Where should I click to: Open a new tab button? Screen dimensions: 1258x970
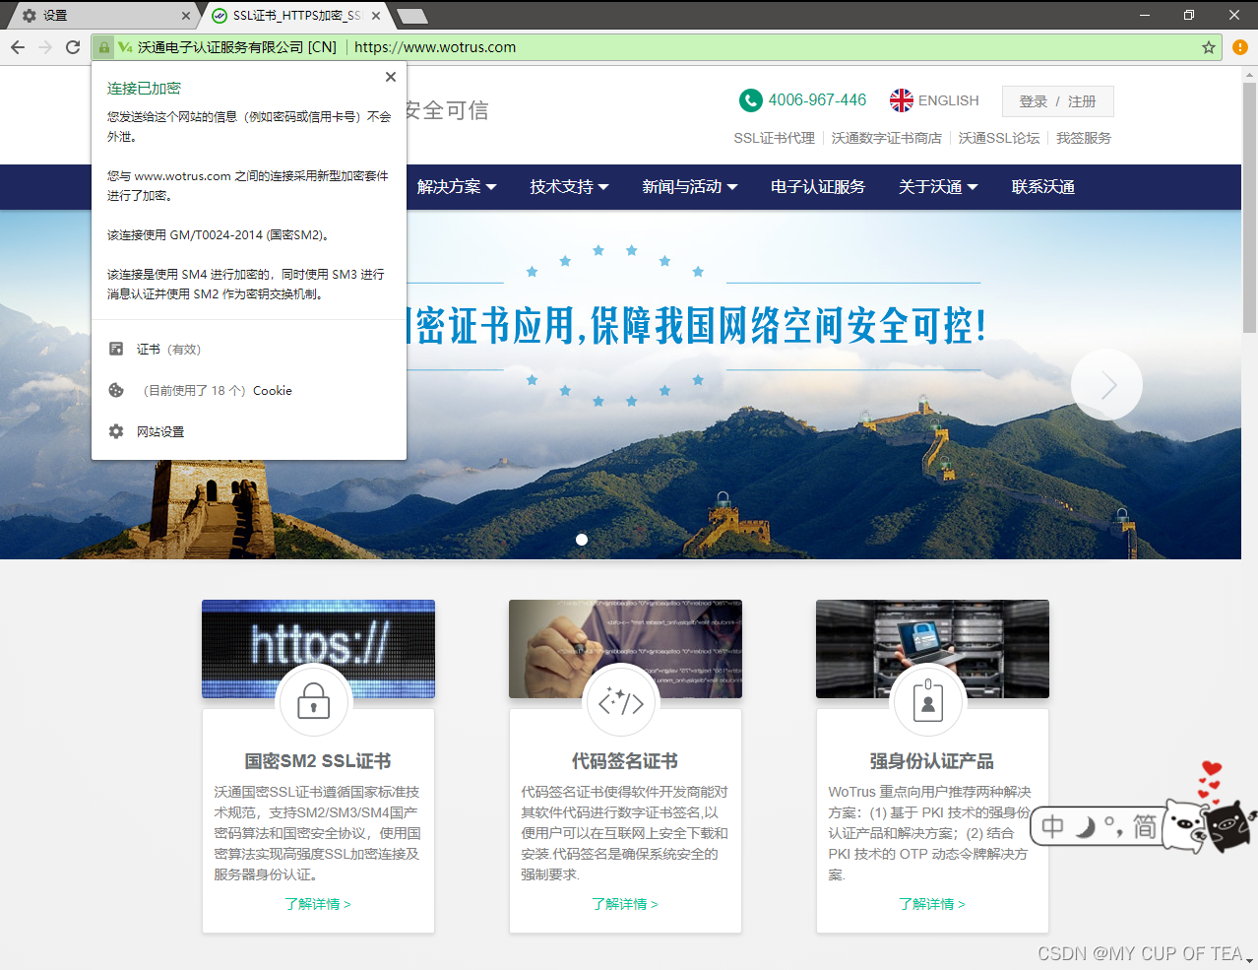click(x=412, y=16)
